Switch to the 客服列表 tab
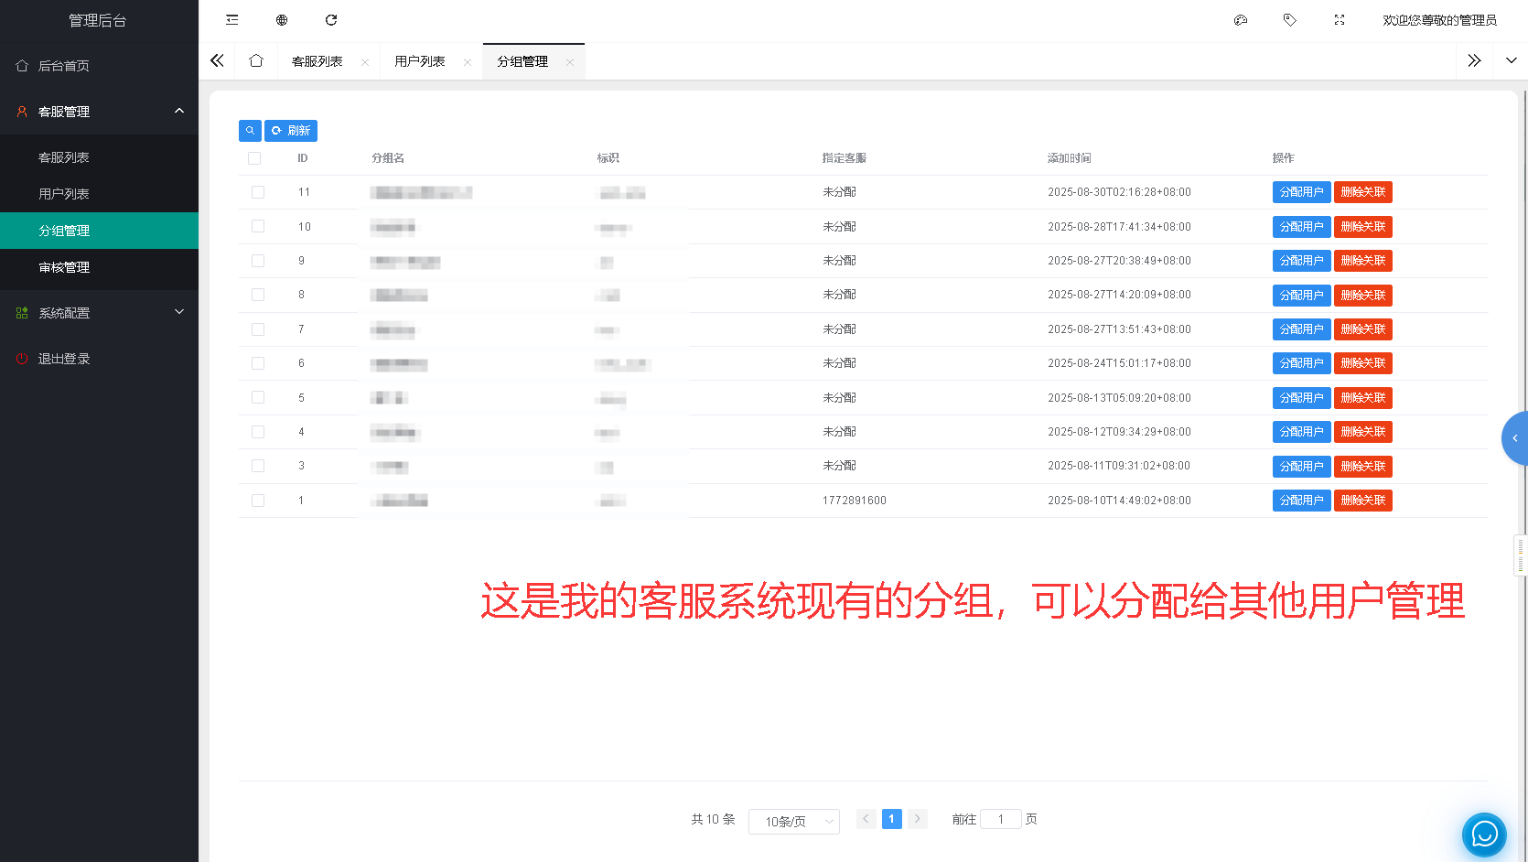1528x862 pixels. click(x=317, y=60)
